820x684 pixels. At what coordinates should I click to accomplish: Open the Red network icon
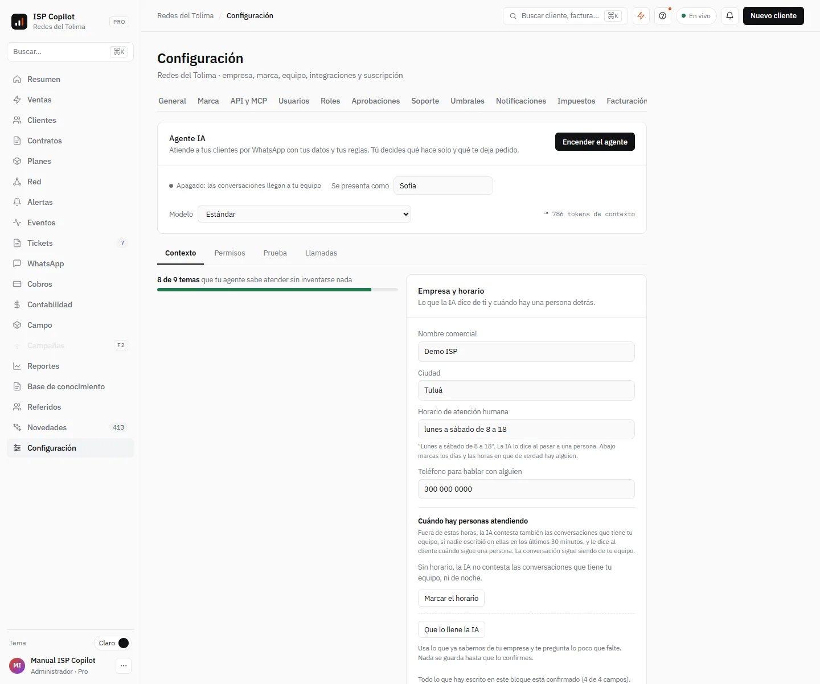17,182
